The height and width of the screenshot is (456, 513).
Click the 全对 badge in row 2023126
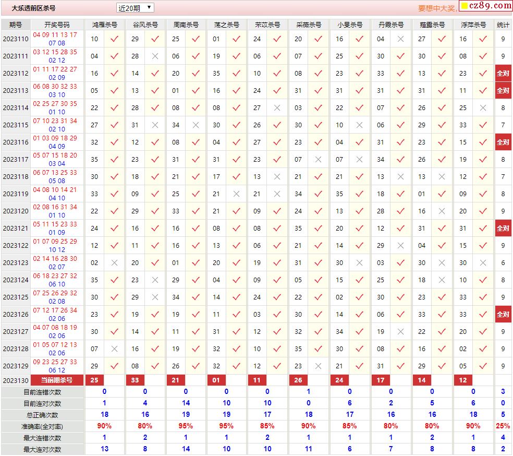[503, 315]
